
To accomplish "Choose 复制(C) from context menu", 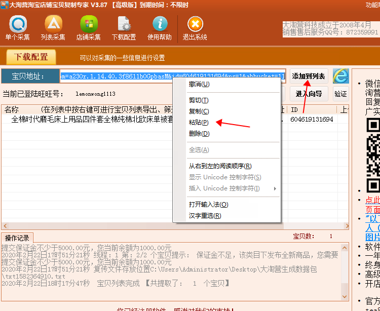I will click(226, 111).
